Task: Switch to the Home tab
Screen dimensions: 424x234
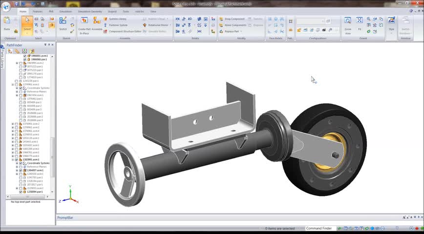Action: click(23, 12)
